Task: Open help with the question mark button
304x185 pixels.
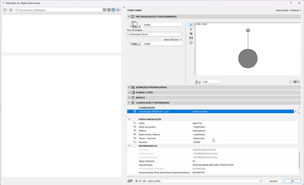Action: 291,3
